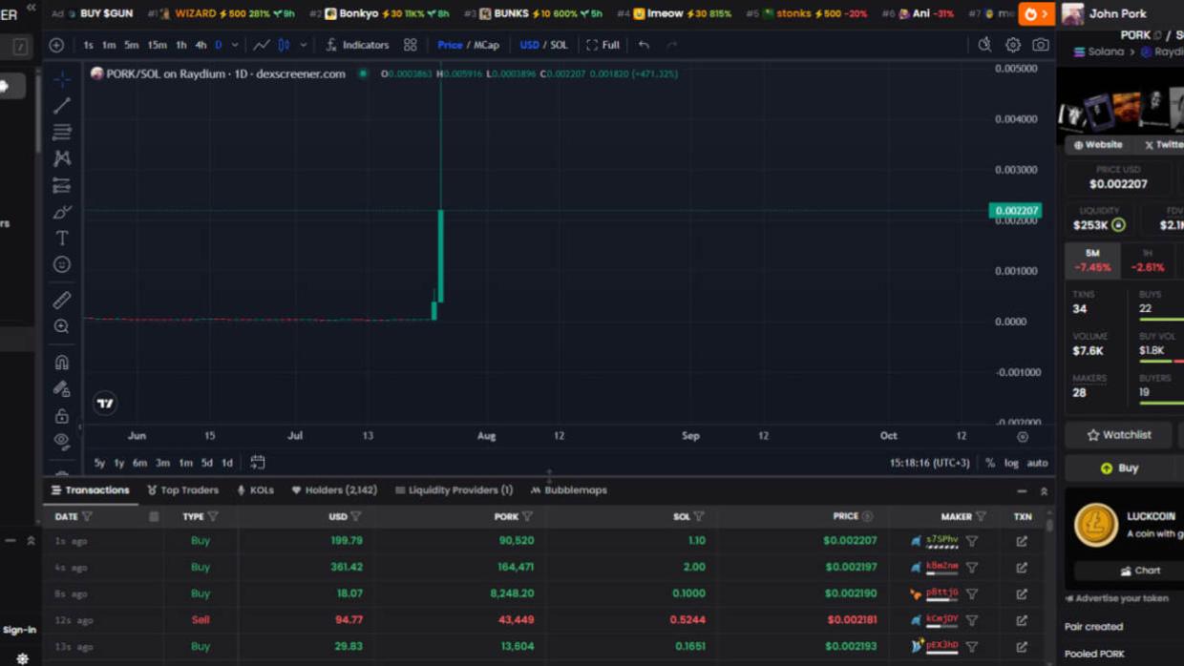Set the date range to 5y
1184x666 pixels.
(99, 463)
